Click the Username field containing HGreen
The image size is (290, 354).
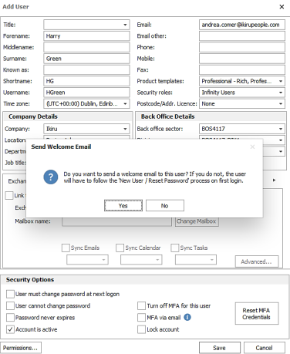(86, 93)
